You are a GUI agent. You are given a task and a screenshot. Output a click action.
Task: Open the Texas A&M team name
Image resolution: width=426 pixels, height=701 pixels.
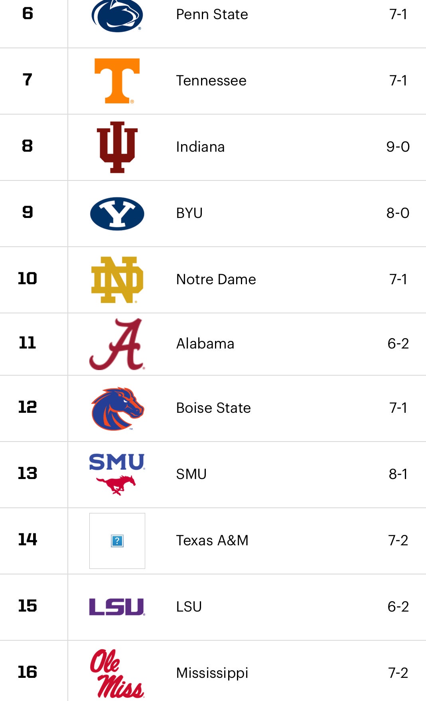212,541
